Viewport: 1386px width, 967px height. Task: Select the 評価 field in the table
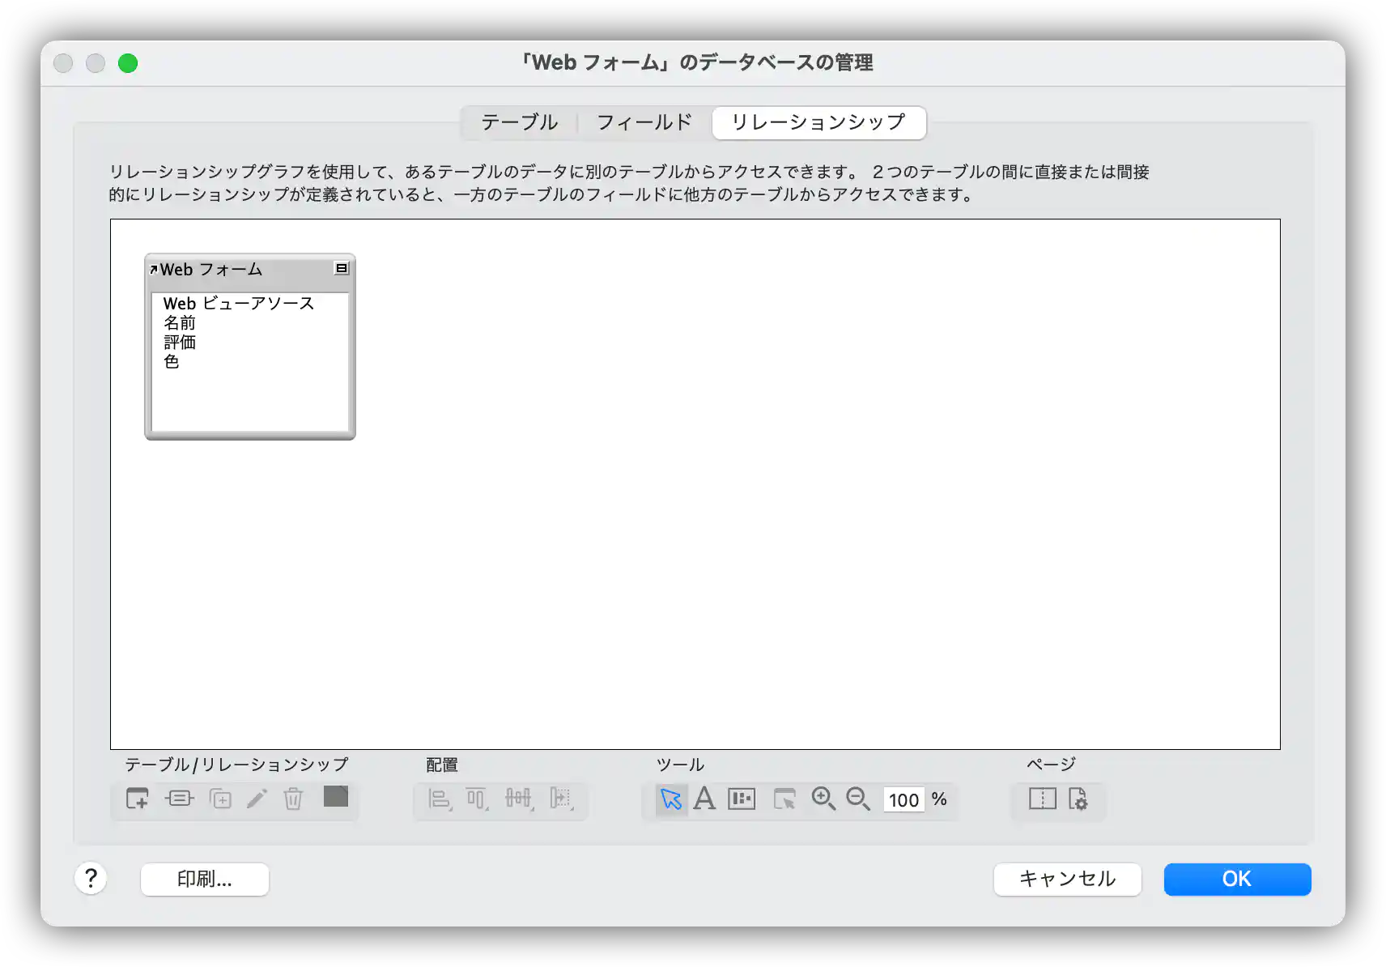tap(180, 343)
